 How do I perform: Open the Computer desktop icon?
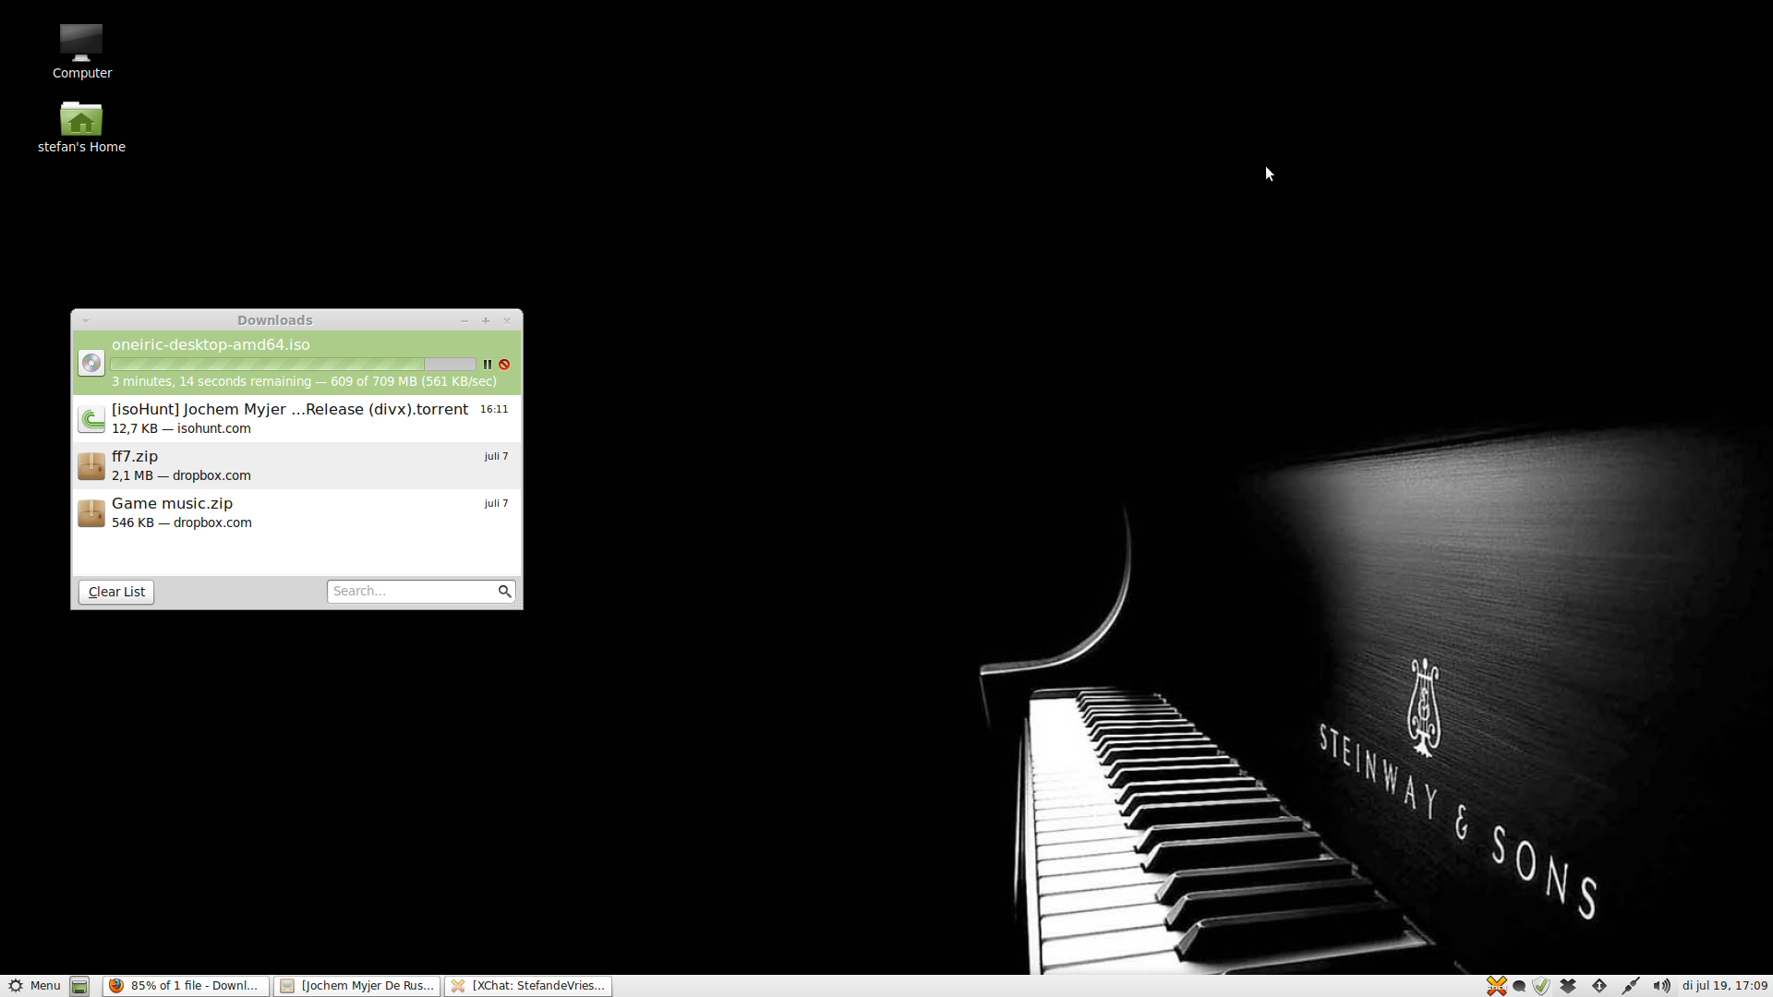tap(81, 51)
